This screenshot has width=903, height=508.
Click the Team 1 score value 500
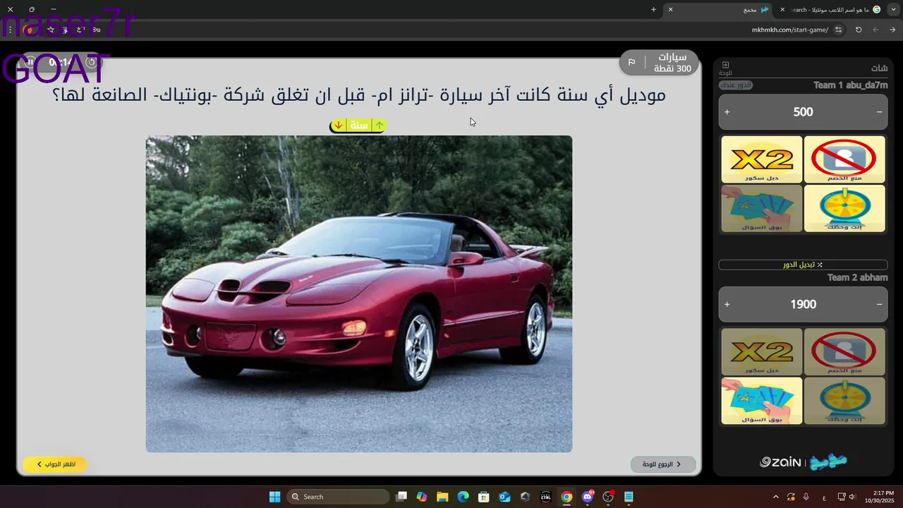803,111
